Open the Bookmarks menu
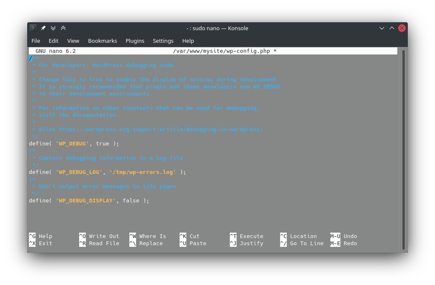 [x=103, y=41]
